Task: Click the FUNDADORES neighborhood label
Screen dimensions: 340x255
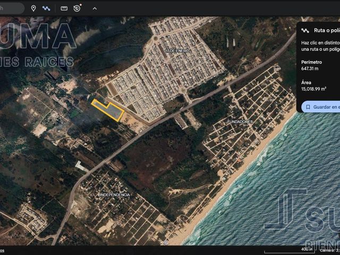Action: click(x=240, y=122)
